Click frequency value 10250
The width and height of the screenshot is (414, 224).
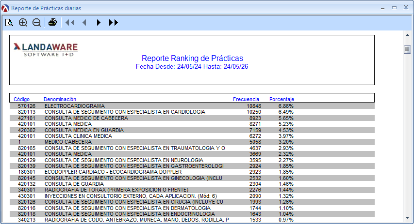254,112
